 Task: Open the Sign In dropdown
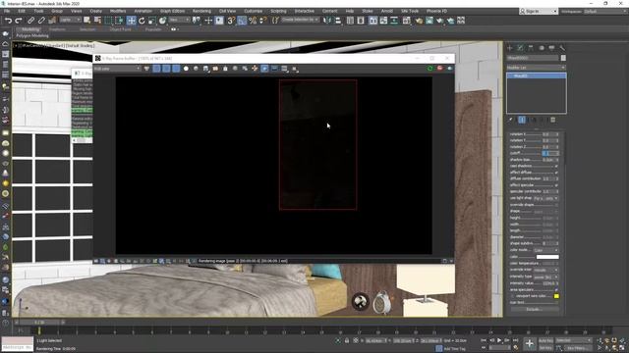539,11
